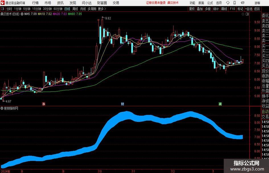Image resolution: width=269 pixels, height=173 pixels.
Task: Click the 标记 mark button
Action: [240, 9]
